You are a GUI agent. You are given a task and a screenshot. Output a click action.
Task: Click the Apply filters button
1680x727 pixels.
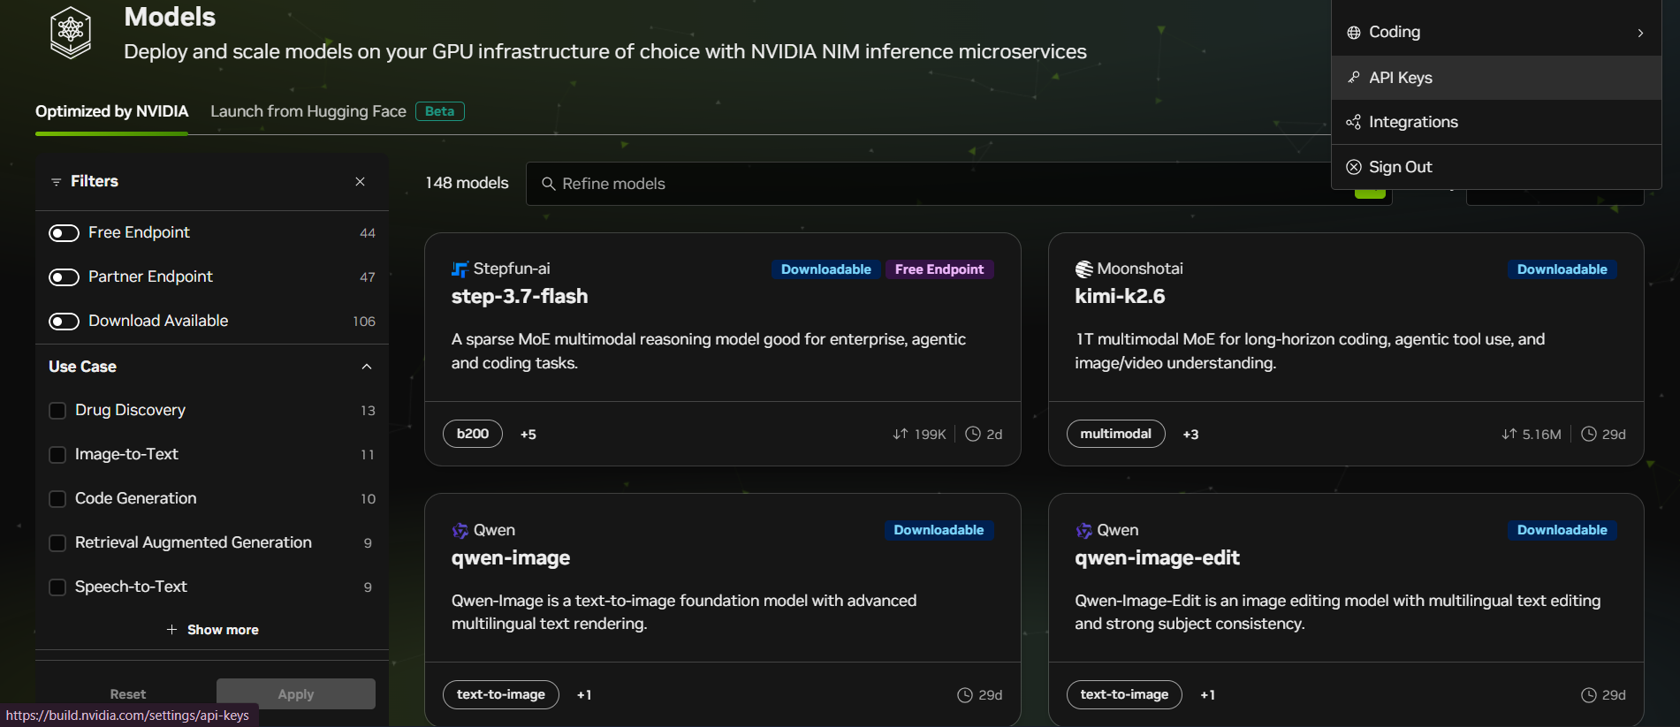click(x=296, y=694)
